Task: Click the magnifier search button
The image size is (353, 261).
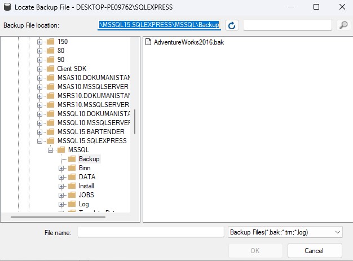Action: pyautogui.click(x=343, y=25)
